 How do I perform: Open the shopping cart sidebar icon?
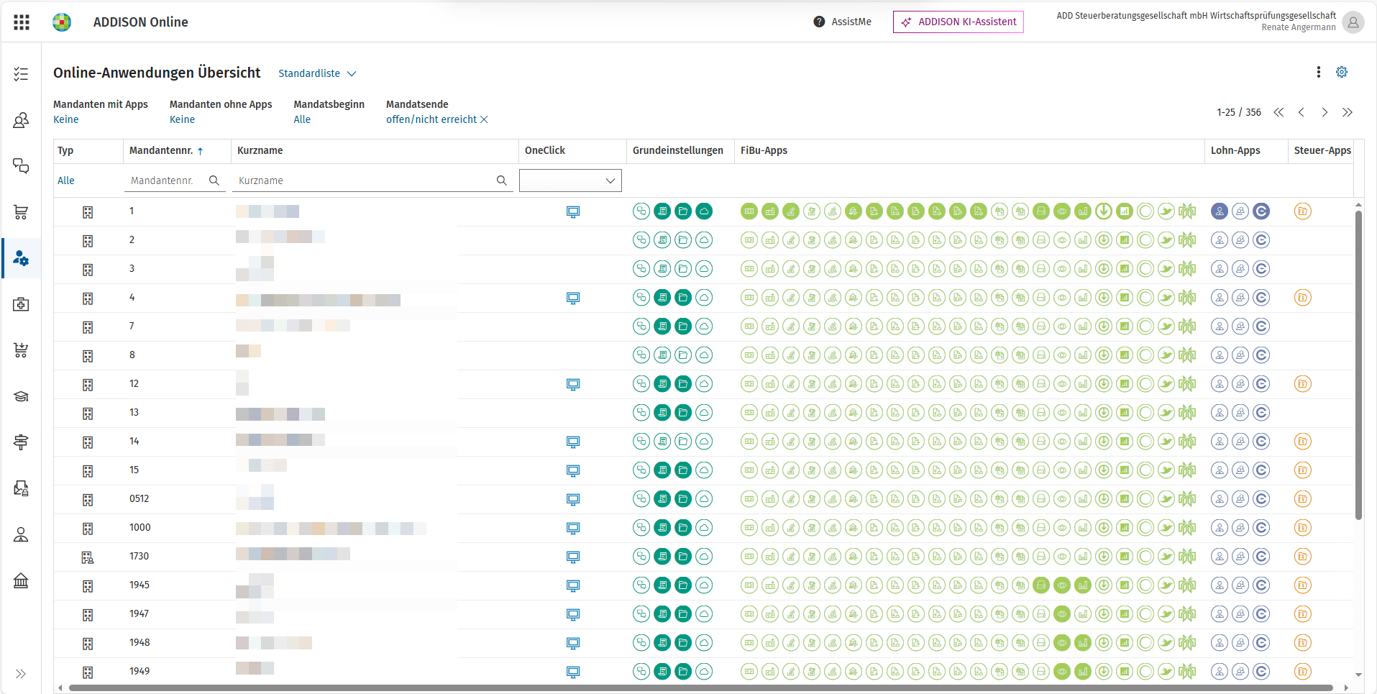tap(21, 212)
